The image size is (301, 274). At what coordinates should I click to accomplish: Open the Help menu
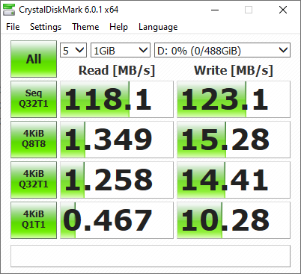click(118, 27)
